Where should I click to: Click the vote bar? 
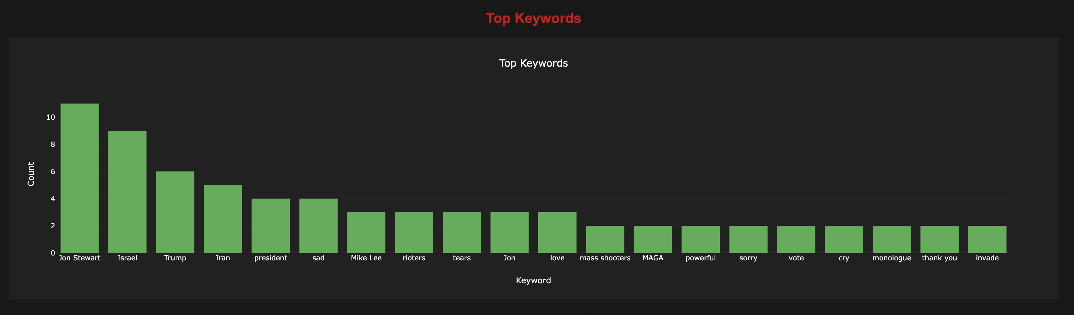click(x=796, y=239)
